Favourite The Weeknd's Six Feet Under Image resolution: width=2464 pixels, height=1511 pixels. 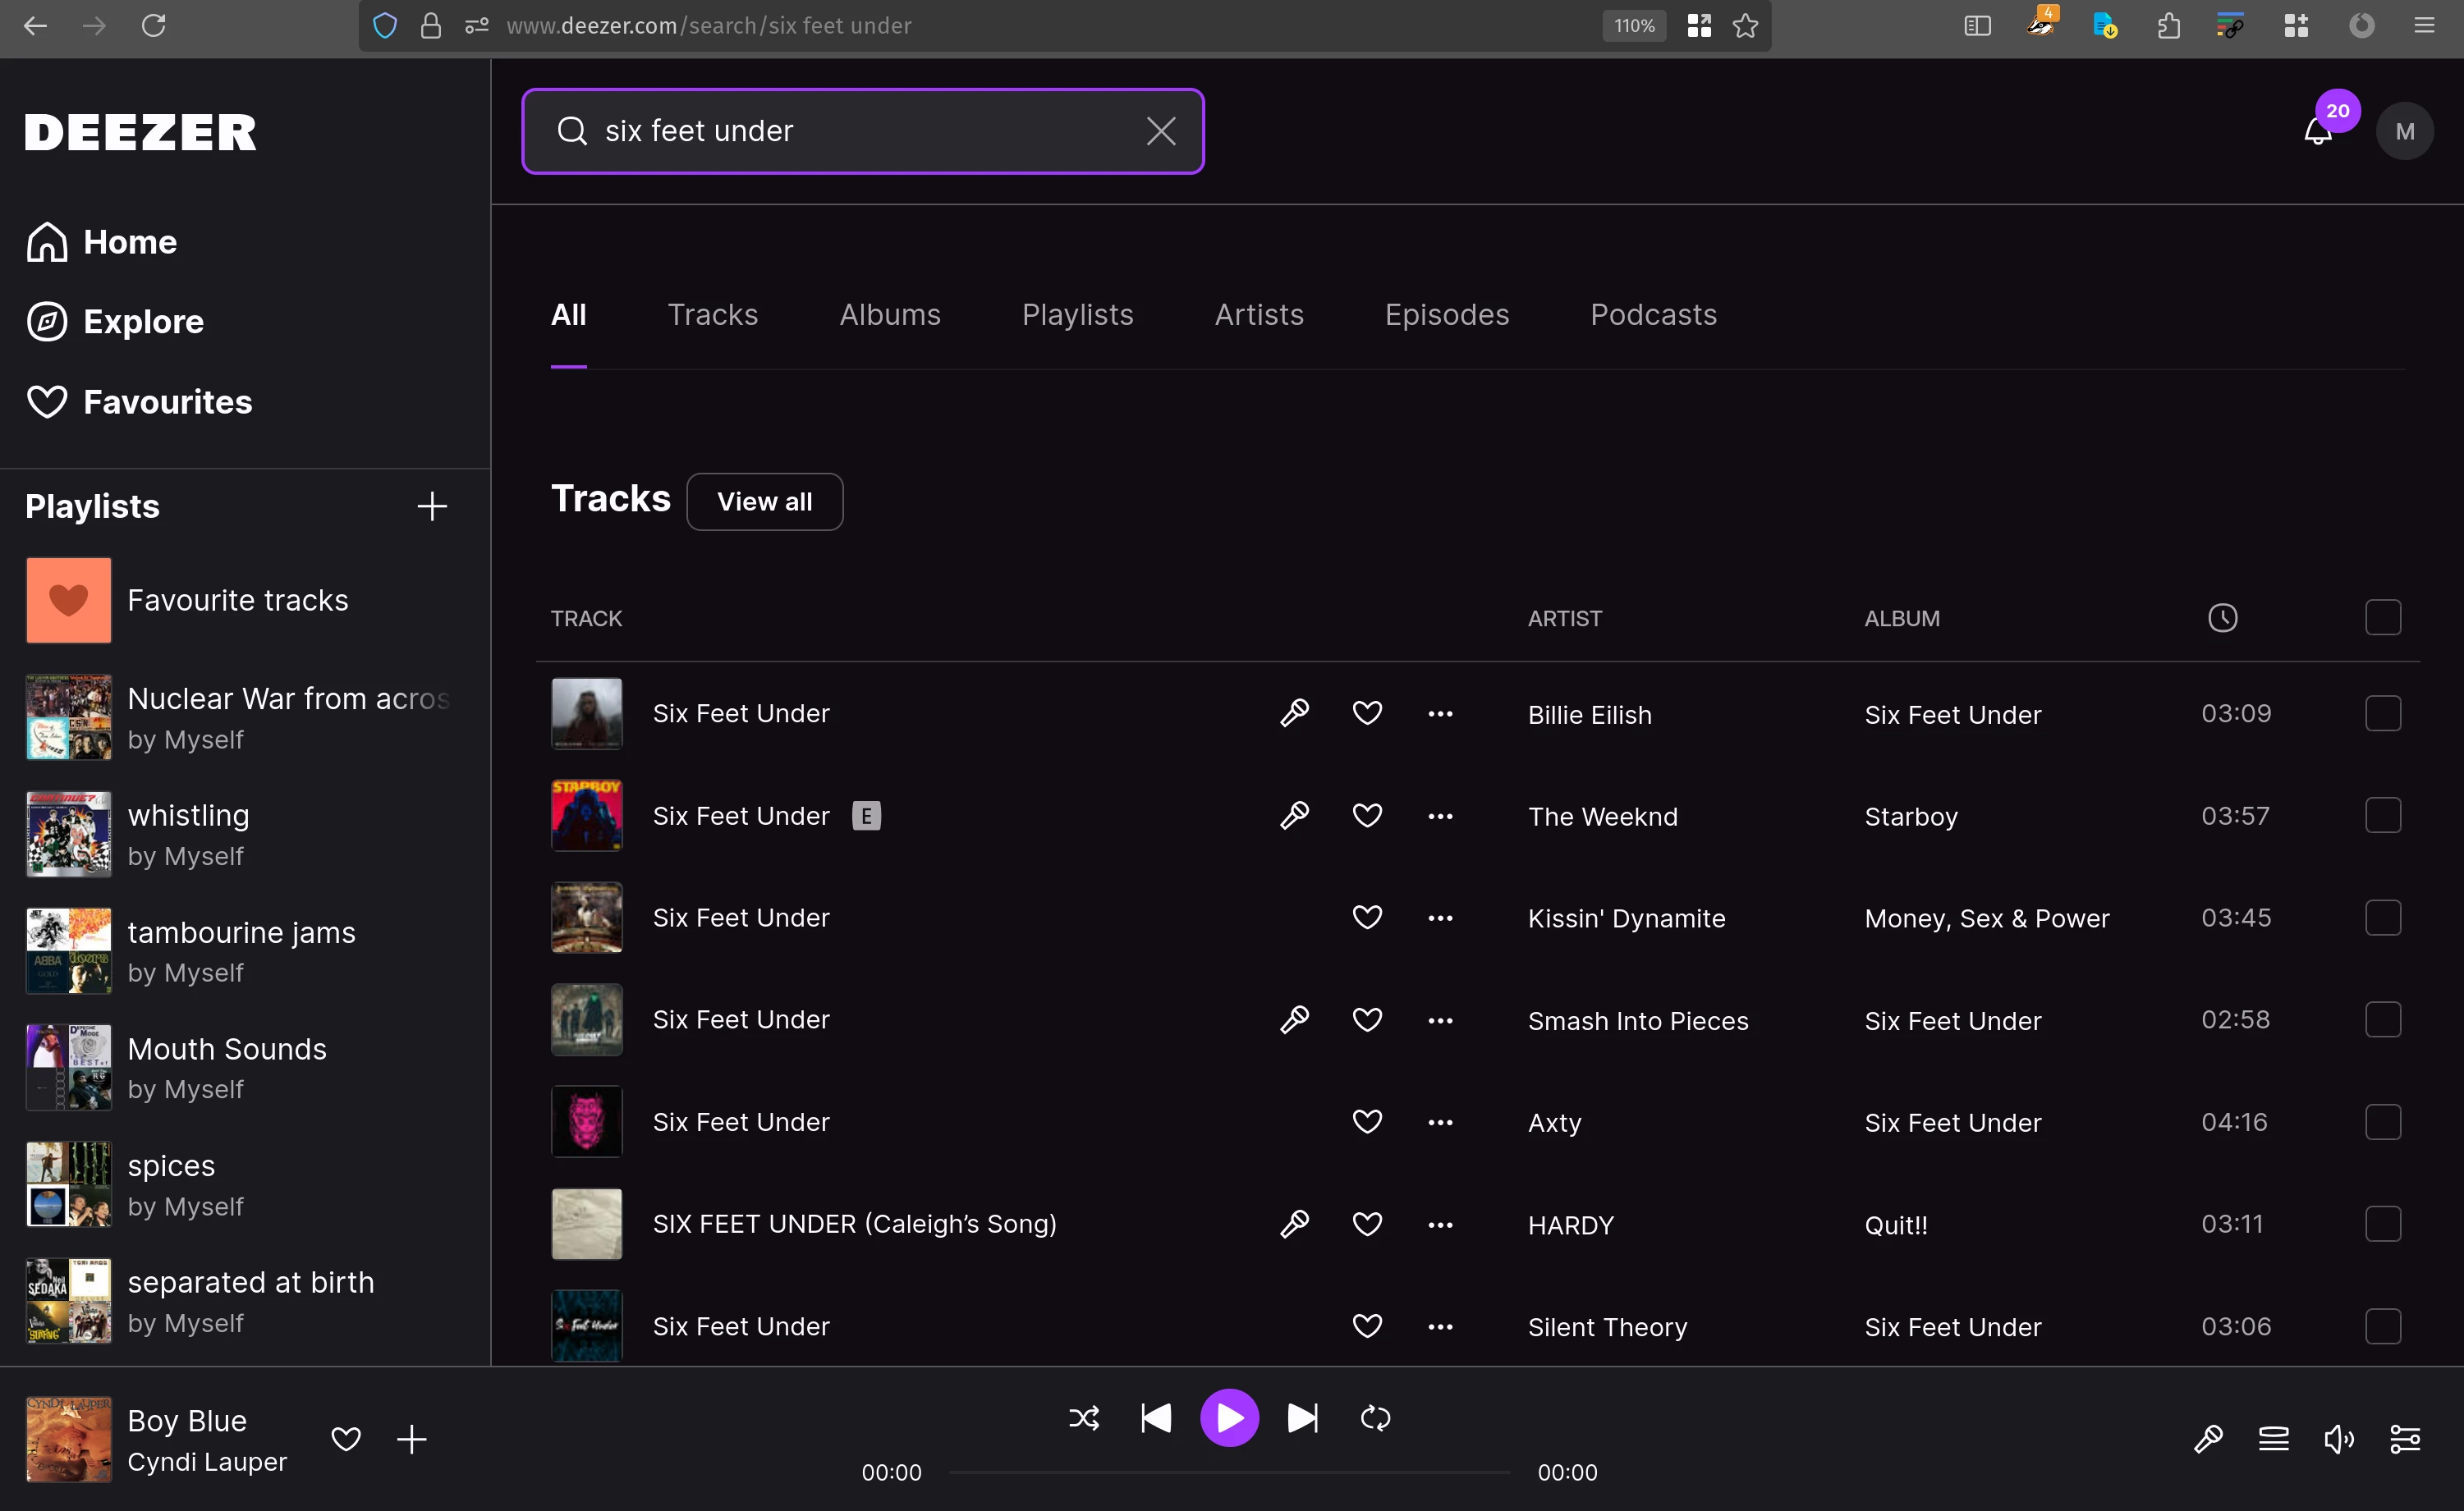click(x=1367, y=816)
